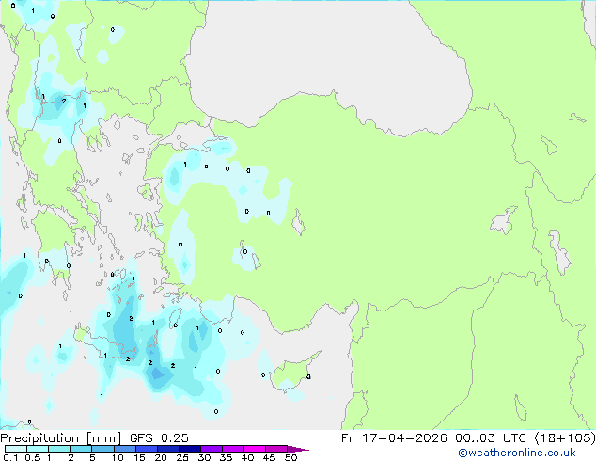Image resolution: width=596 pixels, height=461 pixels.
Task: Click the 0.1–0.5 mm legend color swatch
Action: pos(16,449)
